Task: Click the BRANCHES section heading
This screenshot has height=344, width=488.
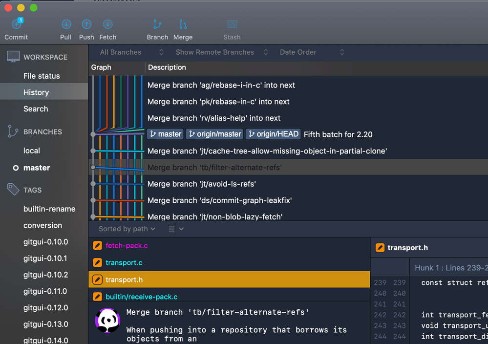Action: click(42, 132)
